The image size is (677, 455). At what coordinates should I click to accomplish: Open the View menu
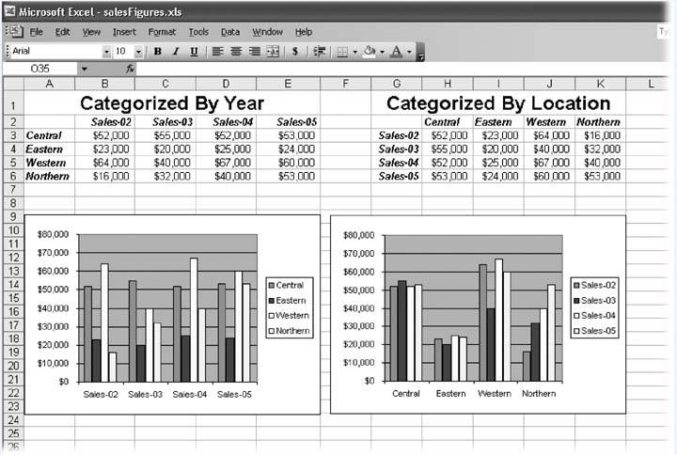point(91,32)
